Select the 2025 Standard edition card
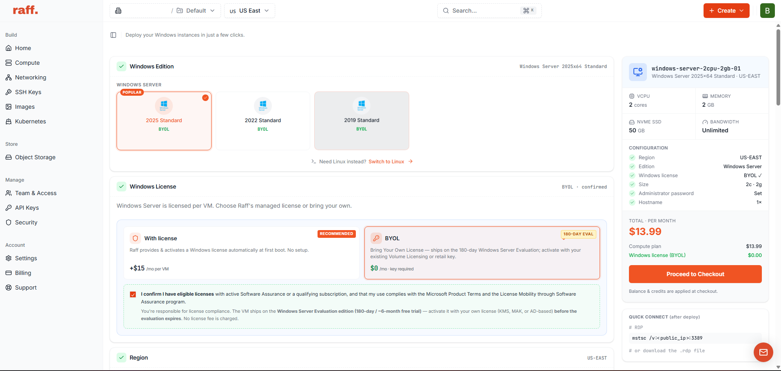This screenshot has width=781, height=371. click(164, 121)
